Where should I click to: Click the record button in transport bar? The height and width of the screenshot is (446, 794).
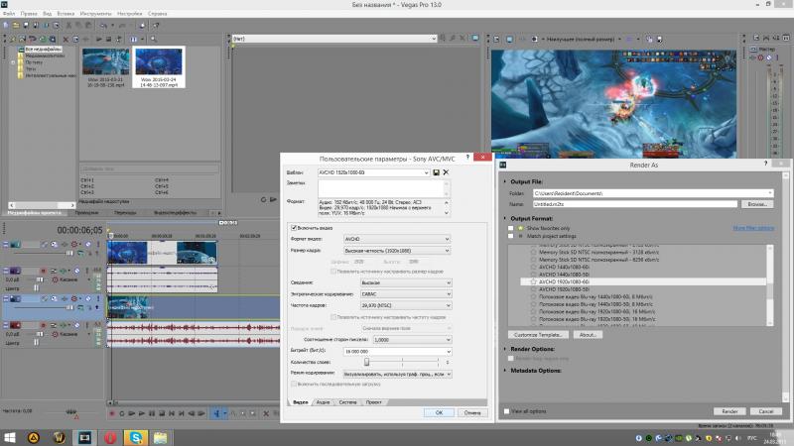click(x=112, y=413)
